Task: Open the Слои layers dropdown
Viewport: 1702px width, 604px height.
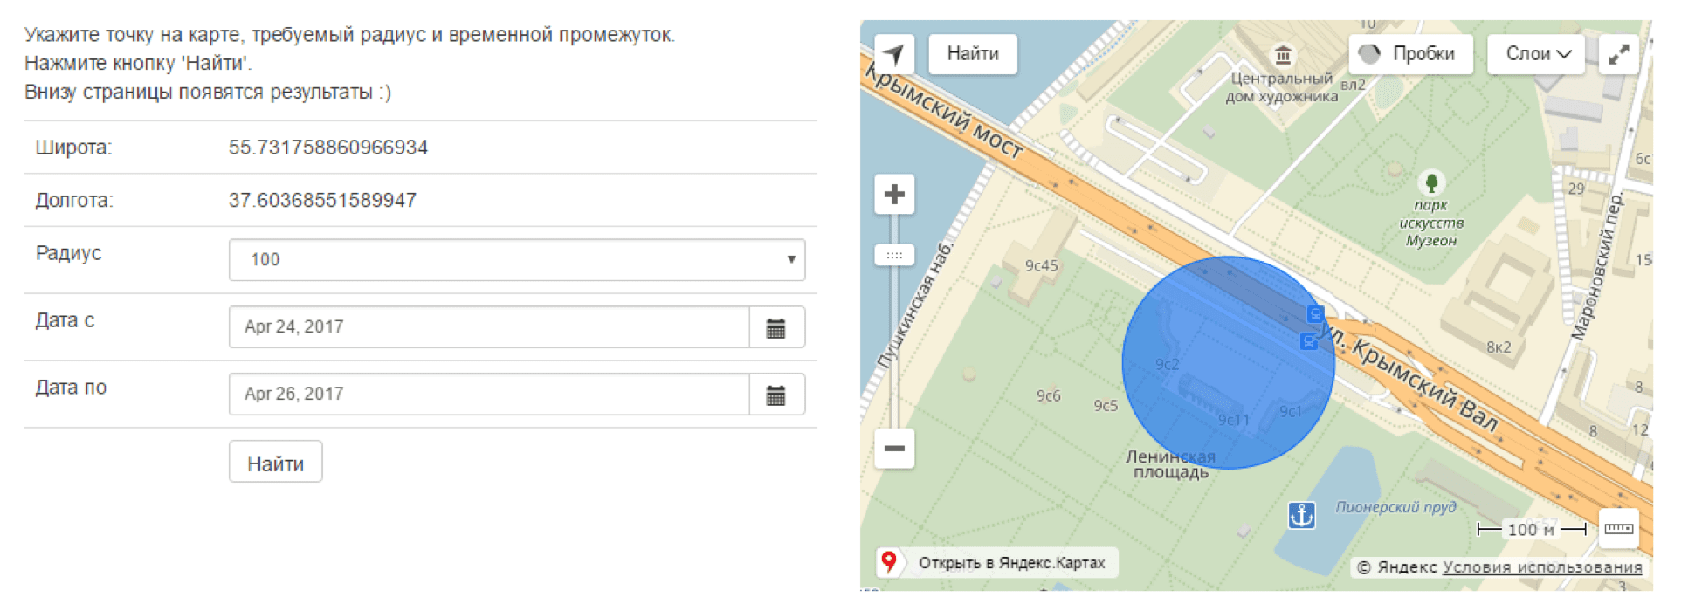Action: pyautogui.click(x=1536, y=54)
